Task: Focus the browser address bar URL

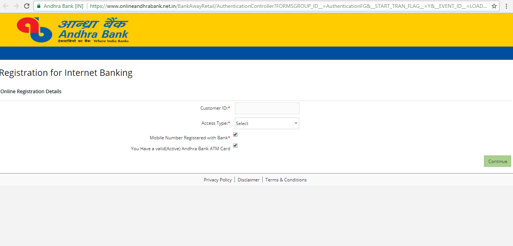Action: (289, 6)
